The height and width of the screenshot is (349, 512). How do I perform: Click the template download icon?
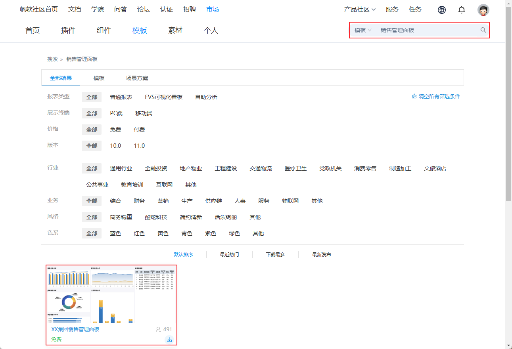click(x=169, y=339)
